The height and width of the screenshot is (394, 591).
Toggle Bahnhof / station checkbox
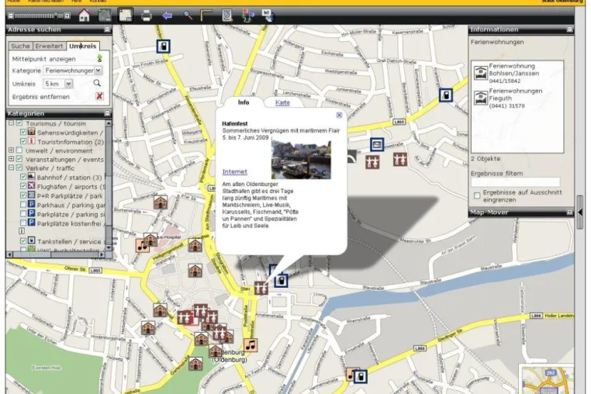tap(23, 177)
